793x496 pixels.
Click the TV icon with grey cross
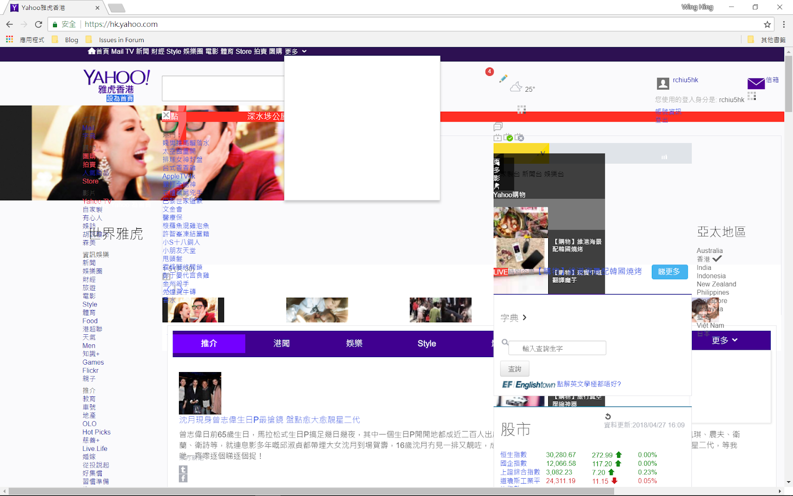click(x=519, y=137)
